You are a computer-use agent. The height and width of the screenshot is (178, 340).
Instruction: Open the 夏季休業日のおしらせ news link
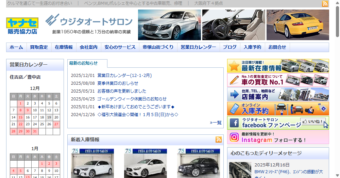click(118, 83)
